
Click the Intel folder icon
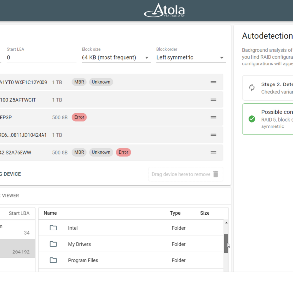53,228
